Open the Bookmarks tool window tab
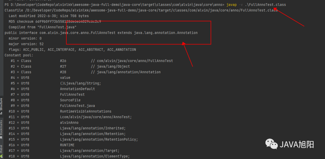Image resolution: width=325 pixels, height=159 pixels. (x=2, y=130)
